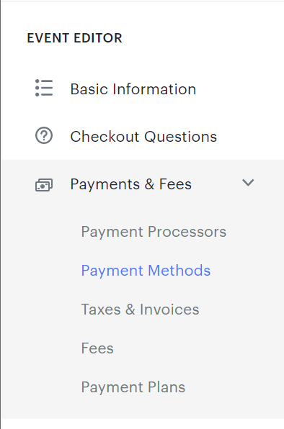Click the Checkout Questions question-mark icon
The width and height of the screenshot is (284, 429).
point(44,136)
